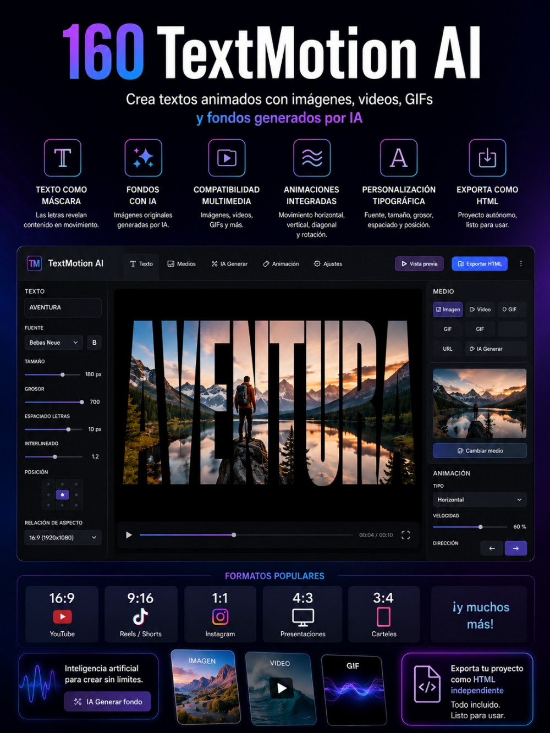Select the 1:1 Instagram format card
Viewport: 550px width, 733px height.
point(220,614)
